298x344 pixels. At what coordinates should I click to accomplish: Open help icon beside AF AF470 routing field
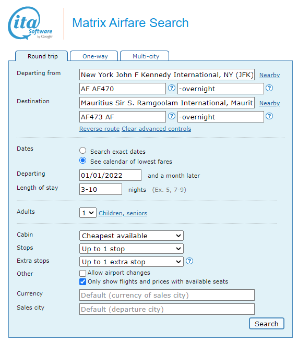point(172,88)
